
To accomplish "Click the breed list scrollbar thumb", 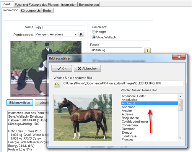I will (180, 105).
